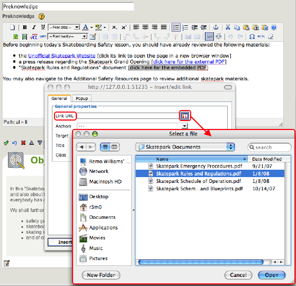Insert an image using the picture icon
The height and width of the screenshot is (286, 296).
pyautogui.click(x=15, y=36)
